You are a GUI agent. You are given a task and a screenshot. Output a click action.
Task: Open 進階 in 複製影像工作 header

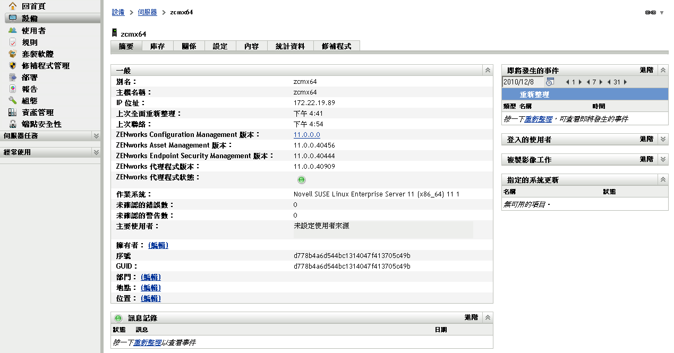(x=646, y=159)
